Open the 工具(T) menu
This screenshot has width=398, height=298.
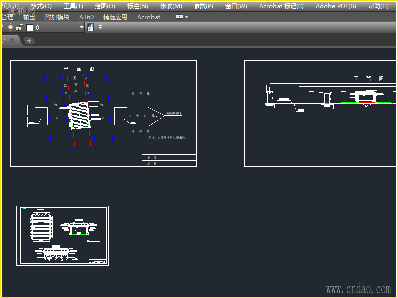point(73,6)
